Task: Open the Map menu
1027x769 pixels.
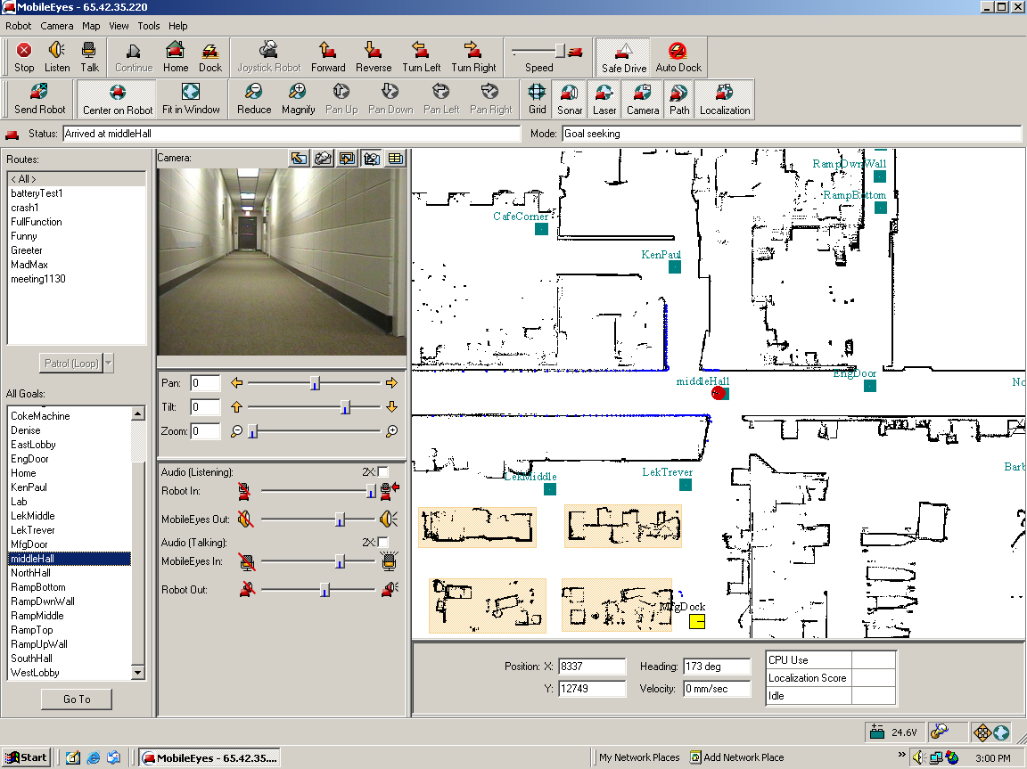Action: [91, 26]
